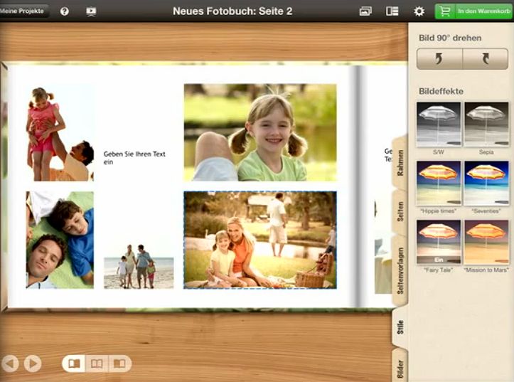The height and width of the screenshot is (382, 514).
Task: Click the "Geben Sie Ihren Text ein" text field
Action: click(134, 157)
